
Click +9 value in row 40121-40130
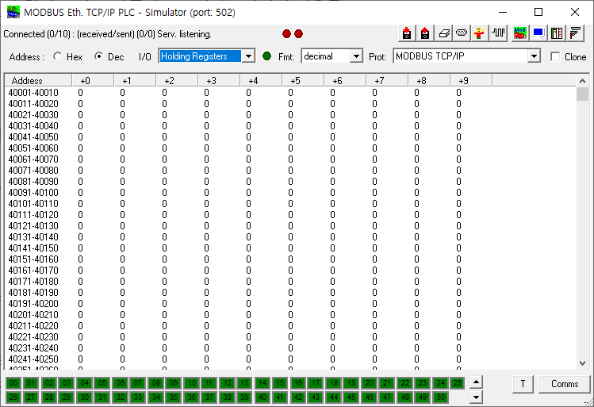pyautogui.click(x=458, y=226)
